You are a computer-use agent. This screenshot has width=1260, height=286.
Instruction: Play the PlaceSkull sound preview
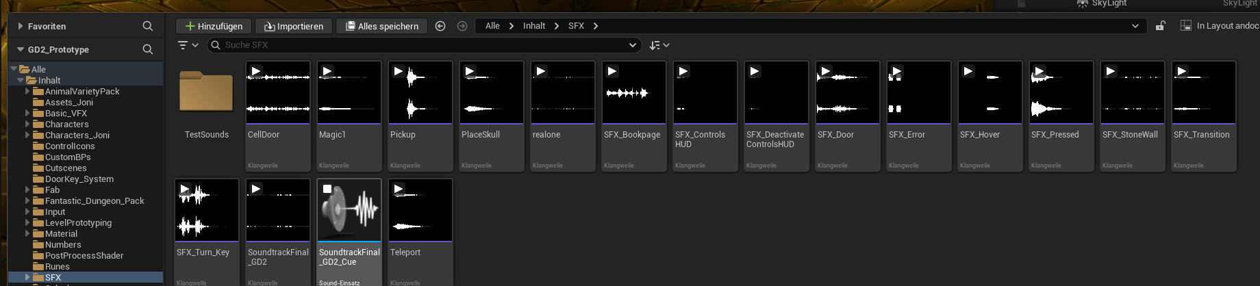(x=469, y=71)
